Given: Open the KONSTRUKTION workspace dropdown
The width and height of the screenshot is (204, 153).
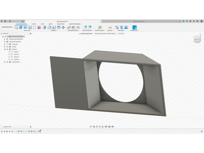Looking at the screenshot, I should pyautogui.click(x=7, y=27).
